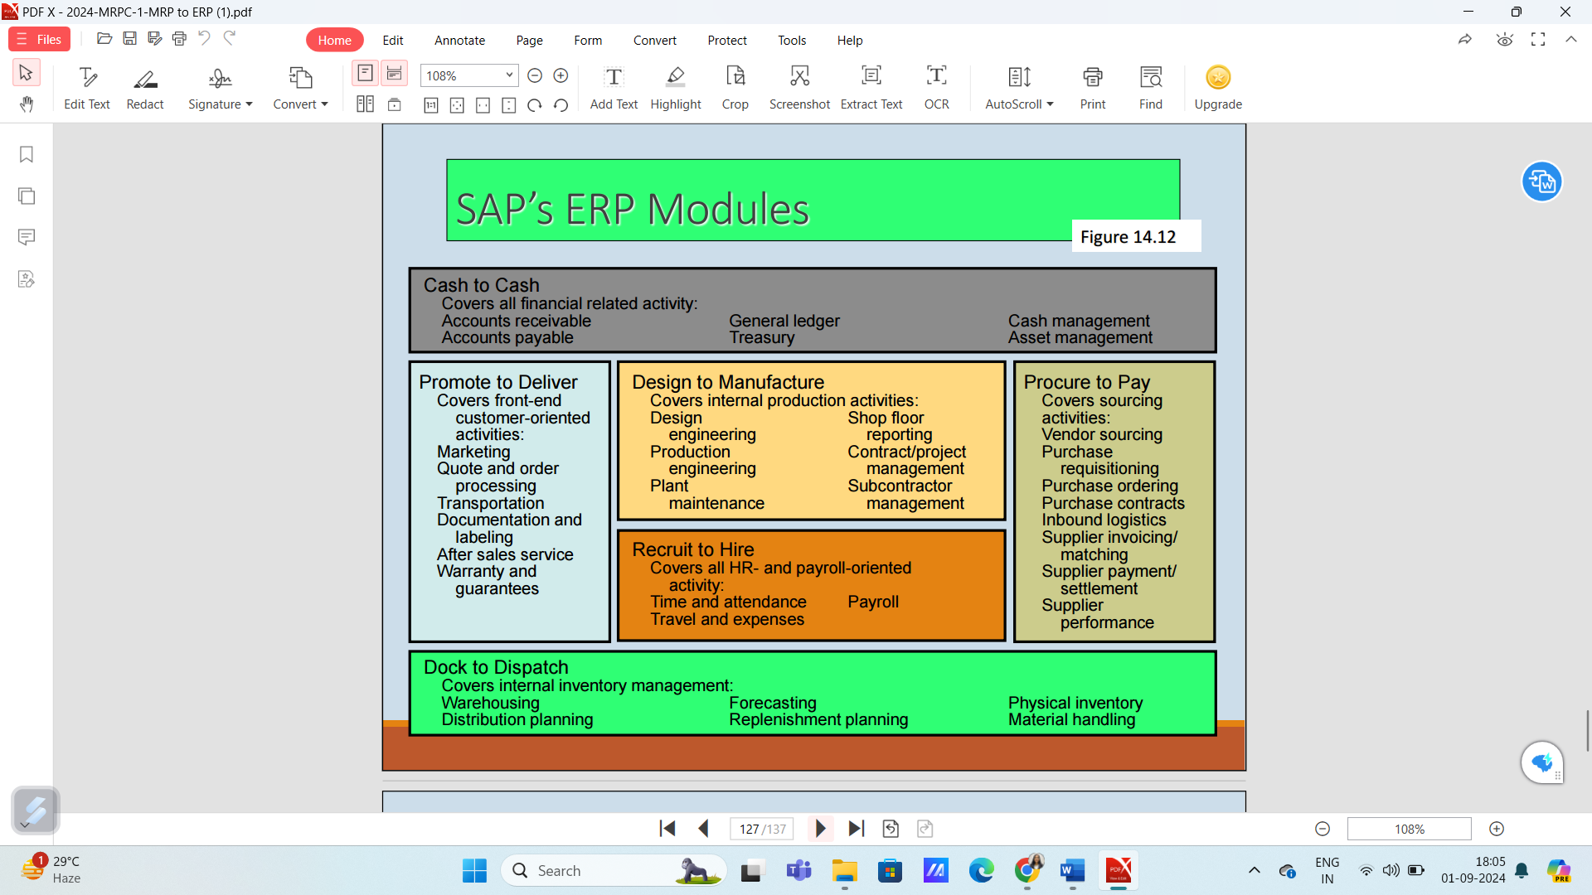The height and width of the screenshot is (895, 1592).
Task: Click the Find tool
Action: click(x=1151, y=89)
